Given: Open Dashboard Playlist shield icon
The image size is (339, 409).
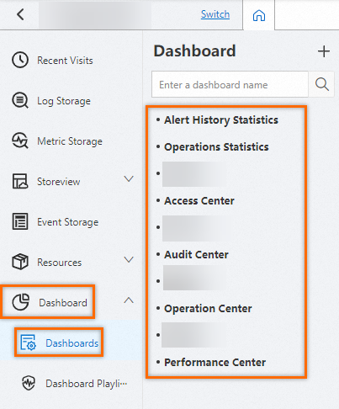Looking at the screenshot, I should pos(29,383).
